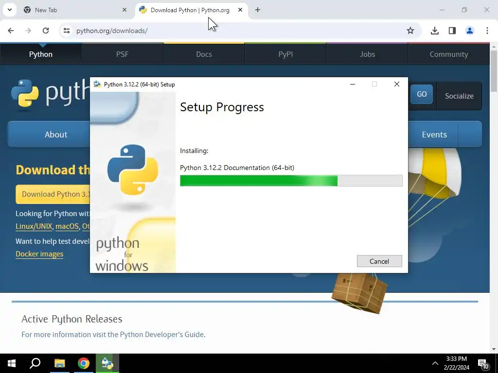Follow the Docker images link
Viewport: 498px width, 373px height.
[39, 254]
